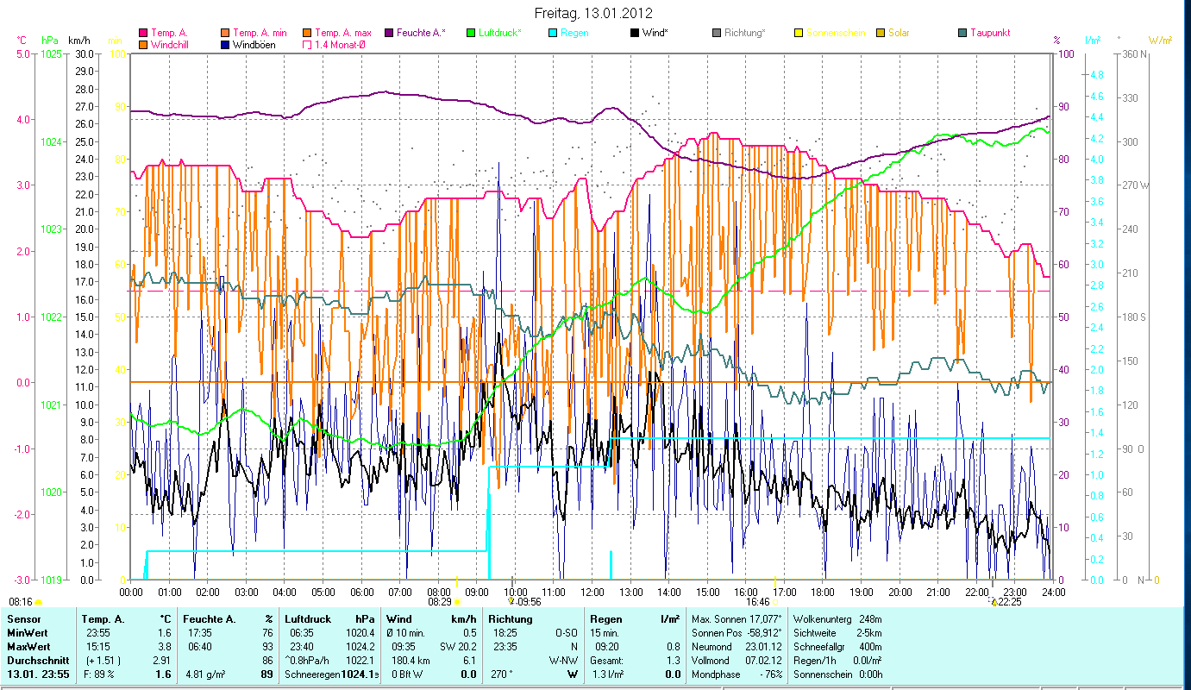Click the O-SO wind direction value
Viewport: 1191px width, 690px height.
pyautogui.click(x=565, y=632)
